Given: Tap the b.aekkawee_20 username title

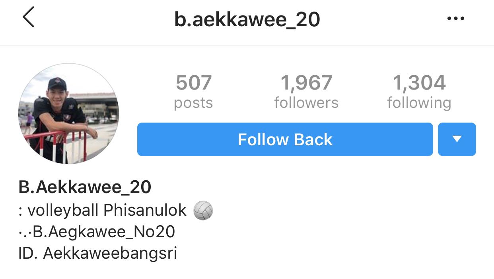Looking at the screenshot, I should (x=247, y=19).
